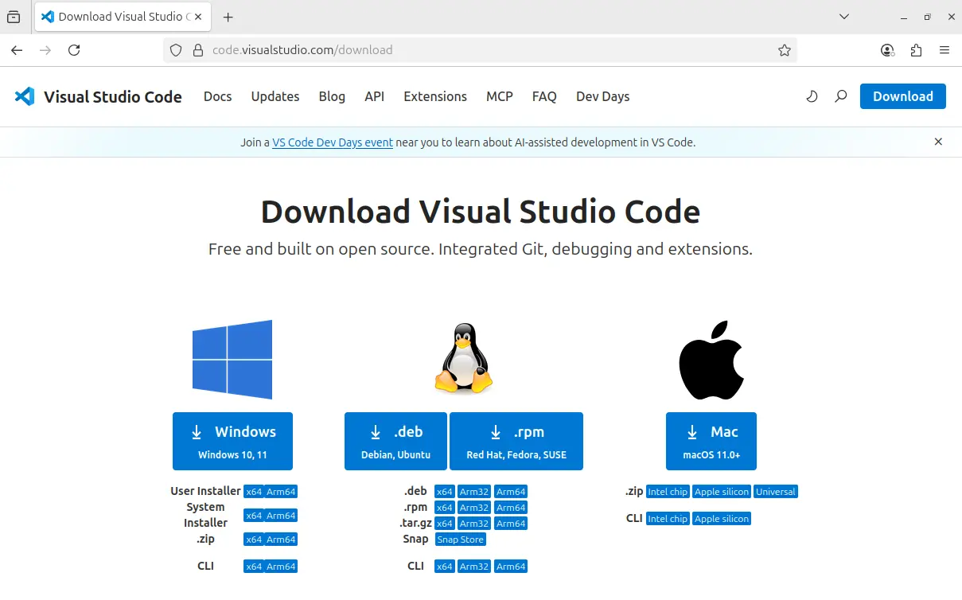Image resolution: width=962 pixels, height=600 pixels.
Task: Download the .deb Debian, Ubuntu package
Action: (x=395, y=441)
